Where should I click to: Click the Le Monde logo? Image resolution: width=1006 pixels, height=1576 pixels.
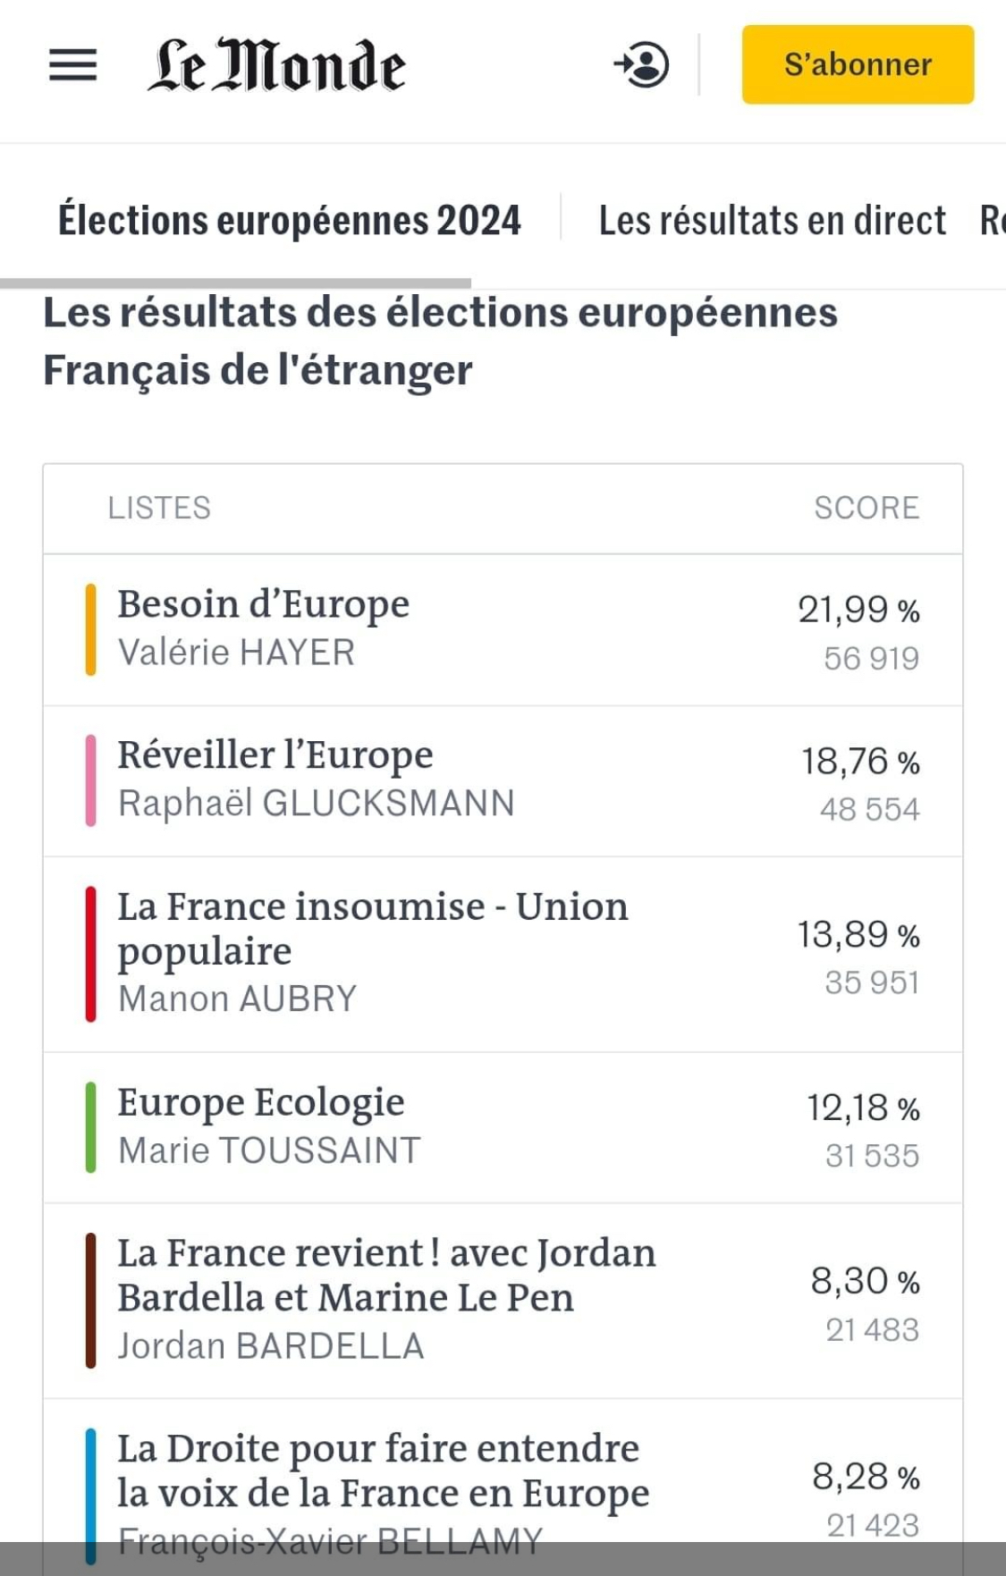tap(276, 65)
